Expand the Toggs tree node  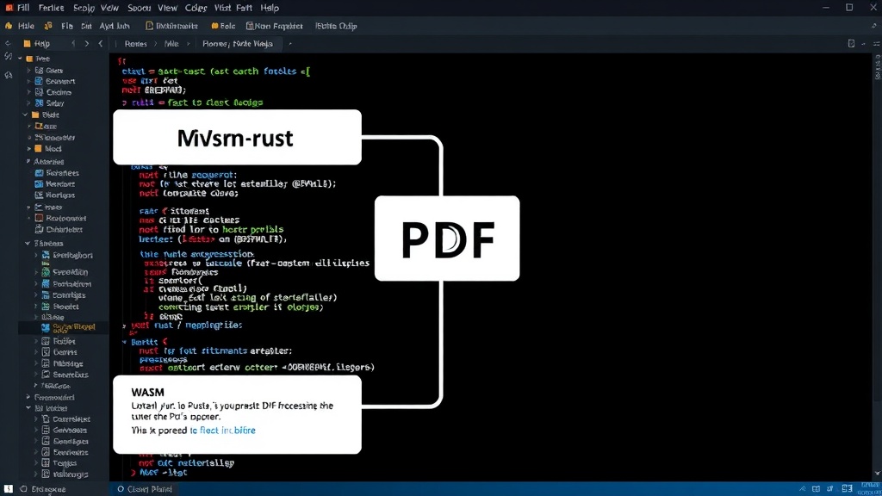[x=36, y=462]
